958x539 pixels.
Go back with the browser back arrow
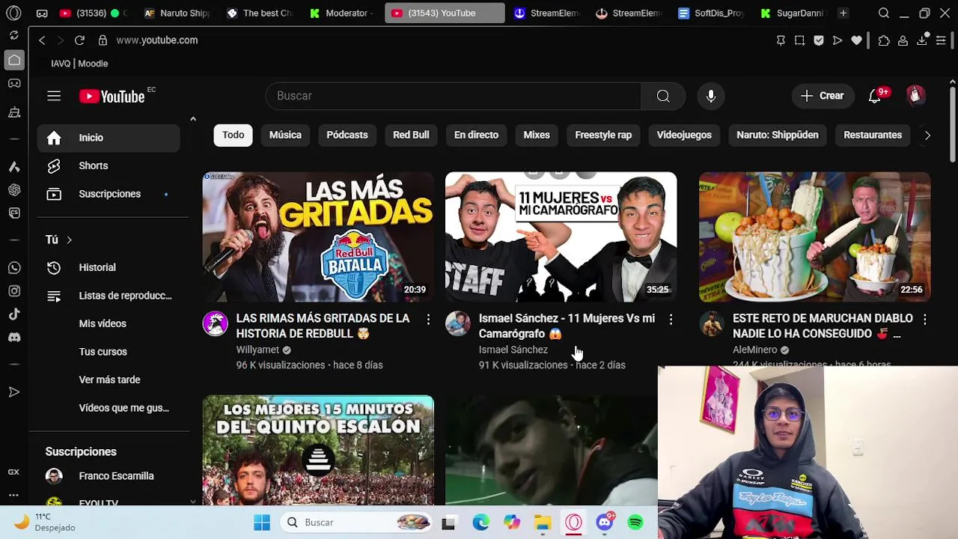click(x=42, y=40)
